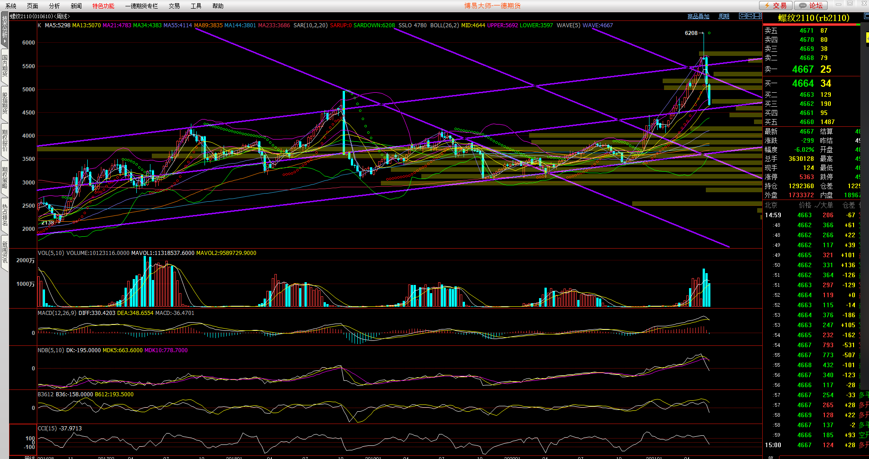Viewport: 869px width, 459px height.
Task: Click the 商品叠加 link
Action: (698, 16)
